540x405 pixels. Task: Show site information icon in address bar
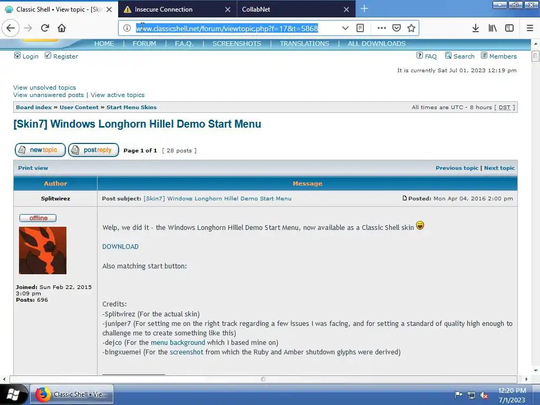127,28
